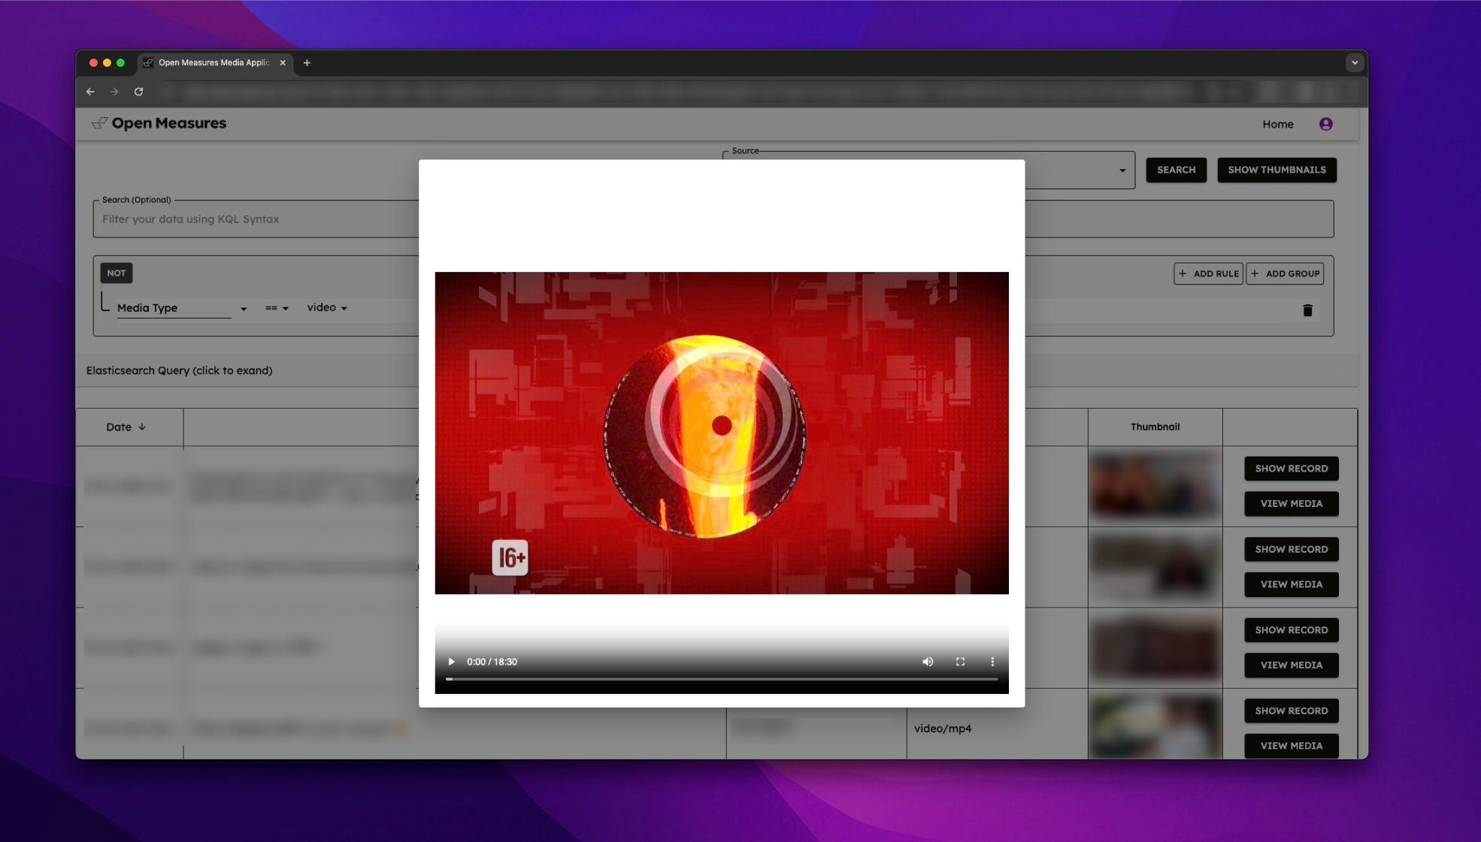
Task: Go back in browser history
Action: click(x=90, y=92)
